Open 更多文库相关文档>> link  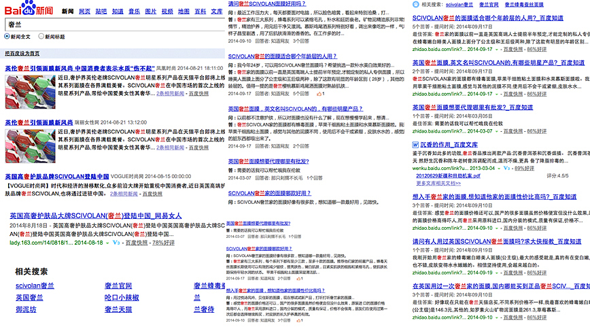438,184
